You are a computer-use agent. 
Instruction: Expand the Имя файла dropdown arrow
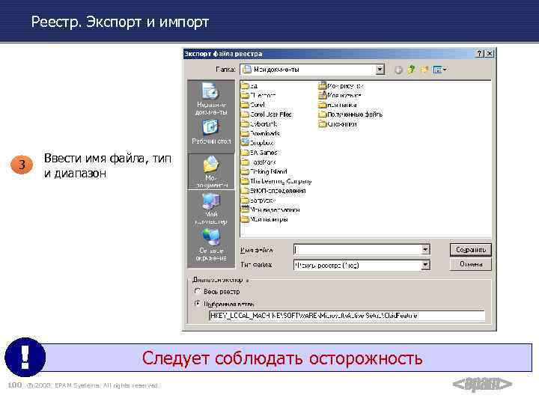pyautogui.click(x=425, y=249)
